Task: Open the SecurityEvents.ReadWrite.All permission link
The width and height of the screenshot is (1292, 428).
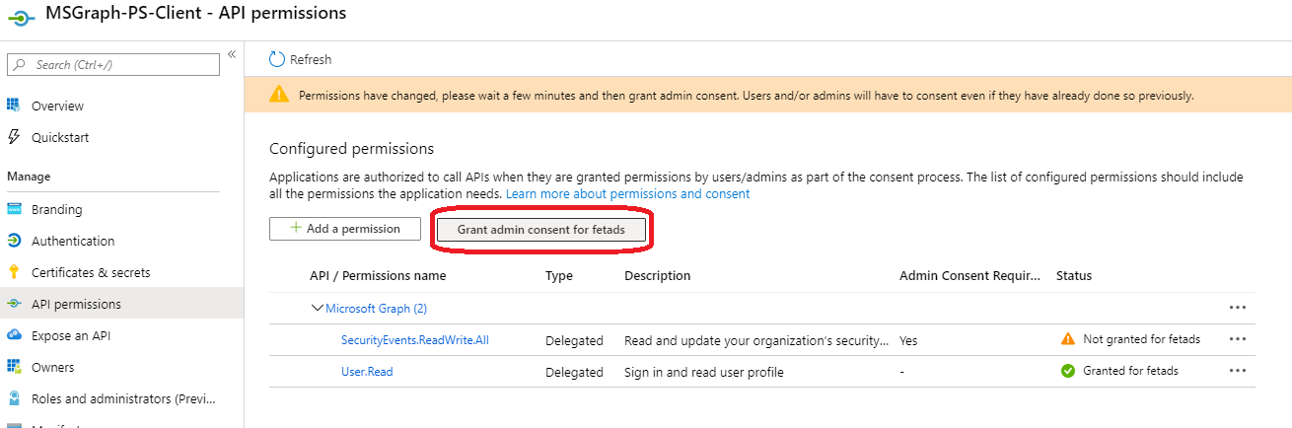Action: coord(414,340)
